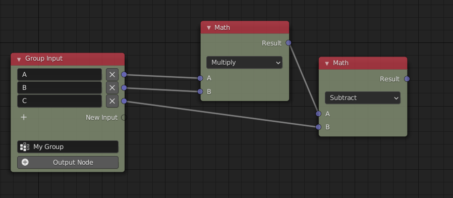Open the Multiply operation dropdown
This screenshot has height=198, width=453.
click(245, 63)
